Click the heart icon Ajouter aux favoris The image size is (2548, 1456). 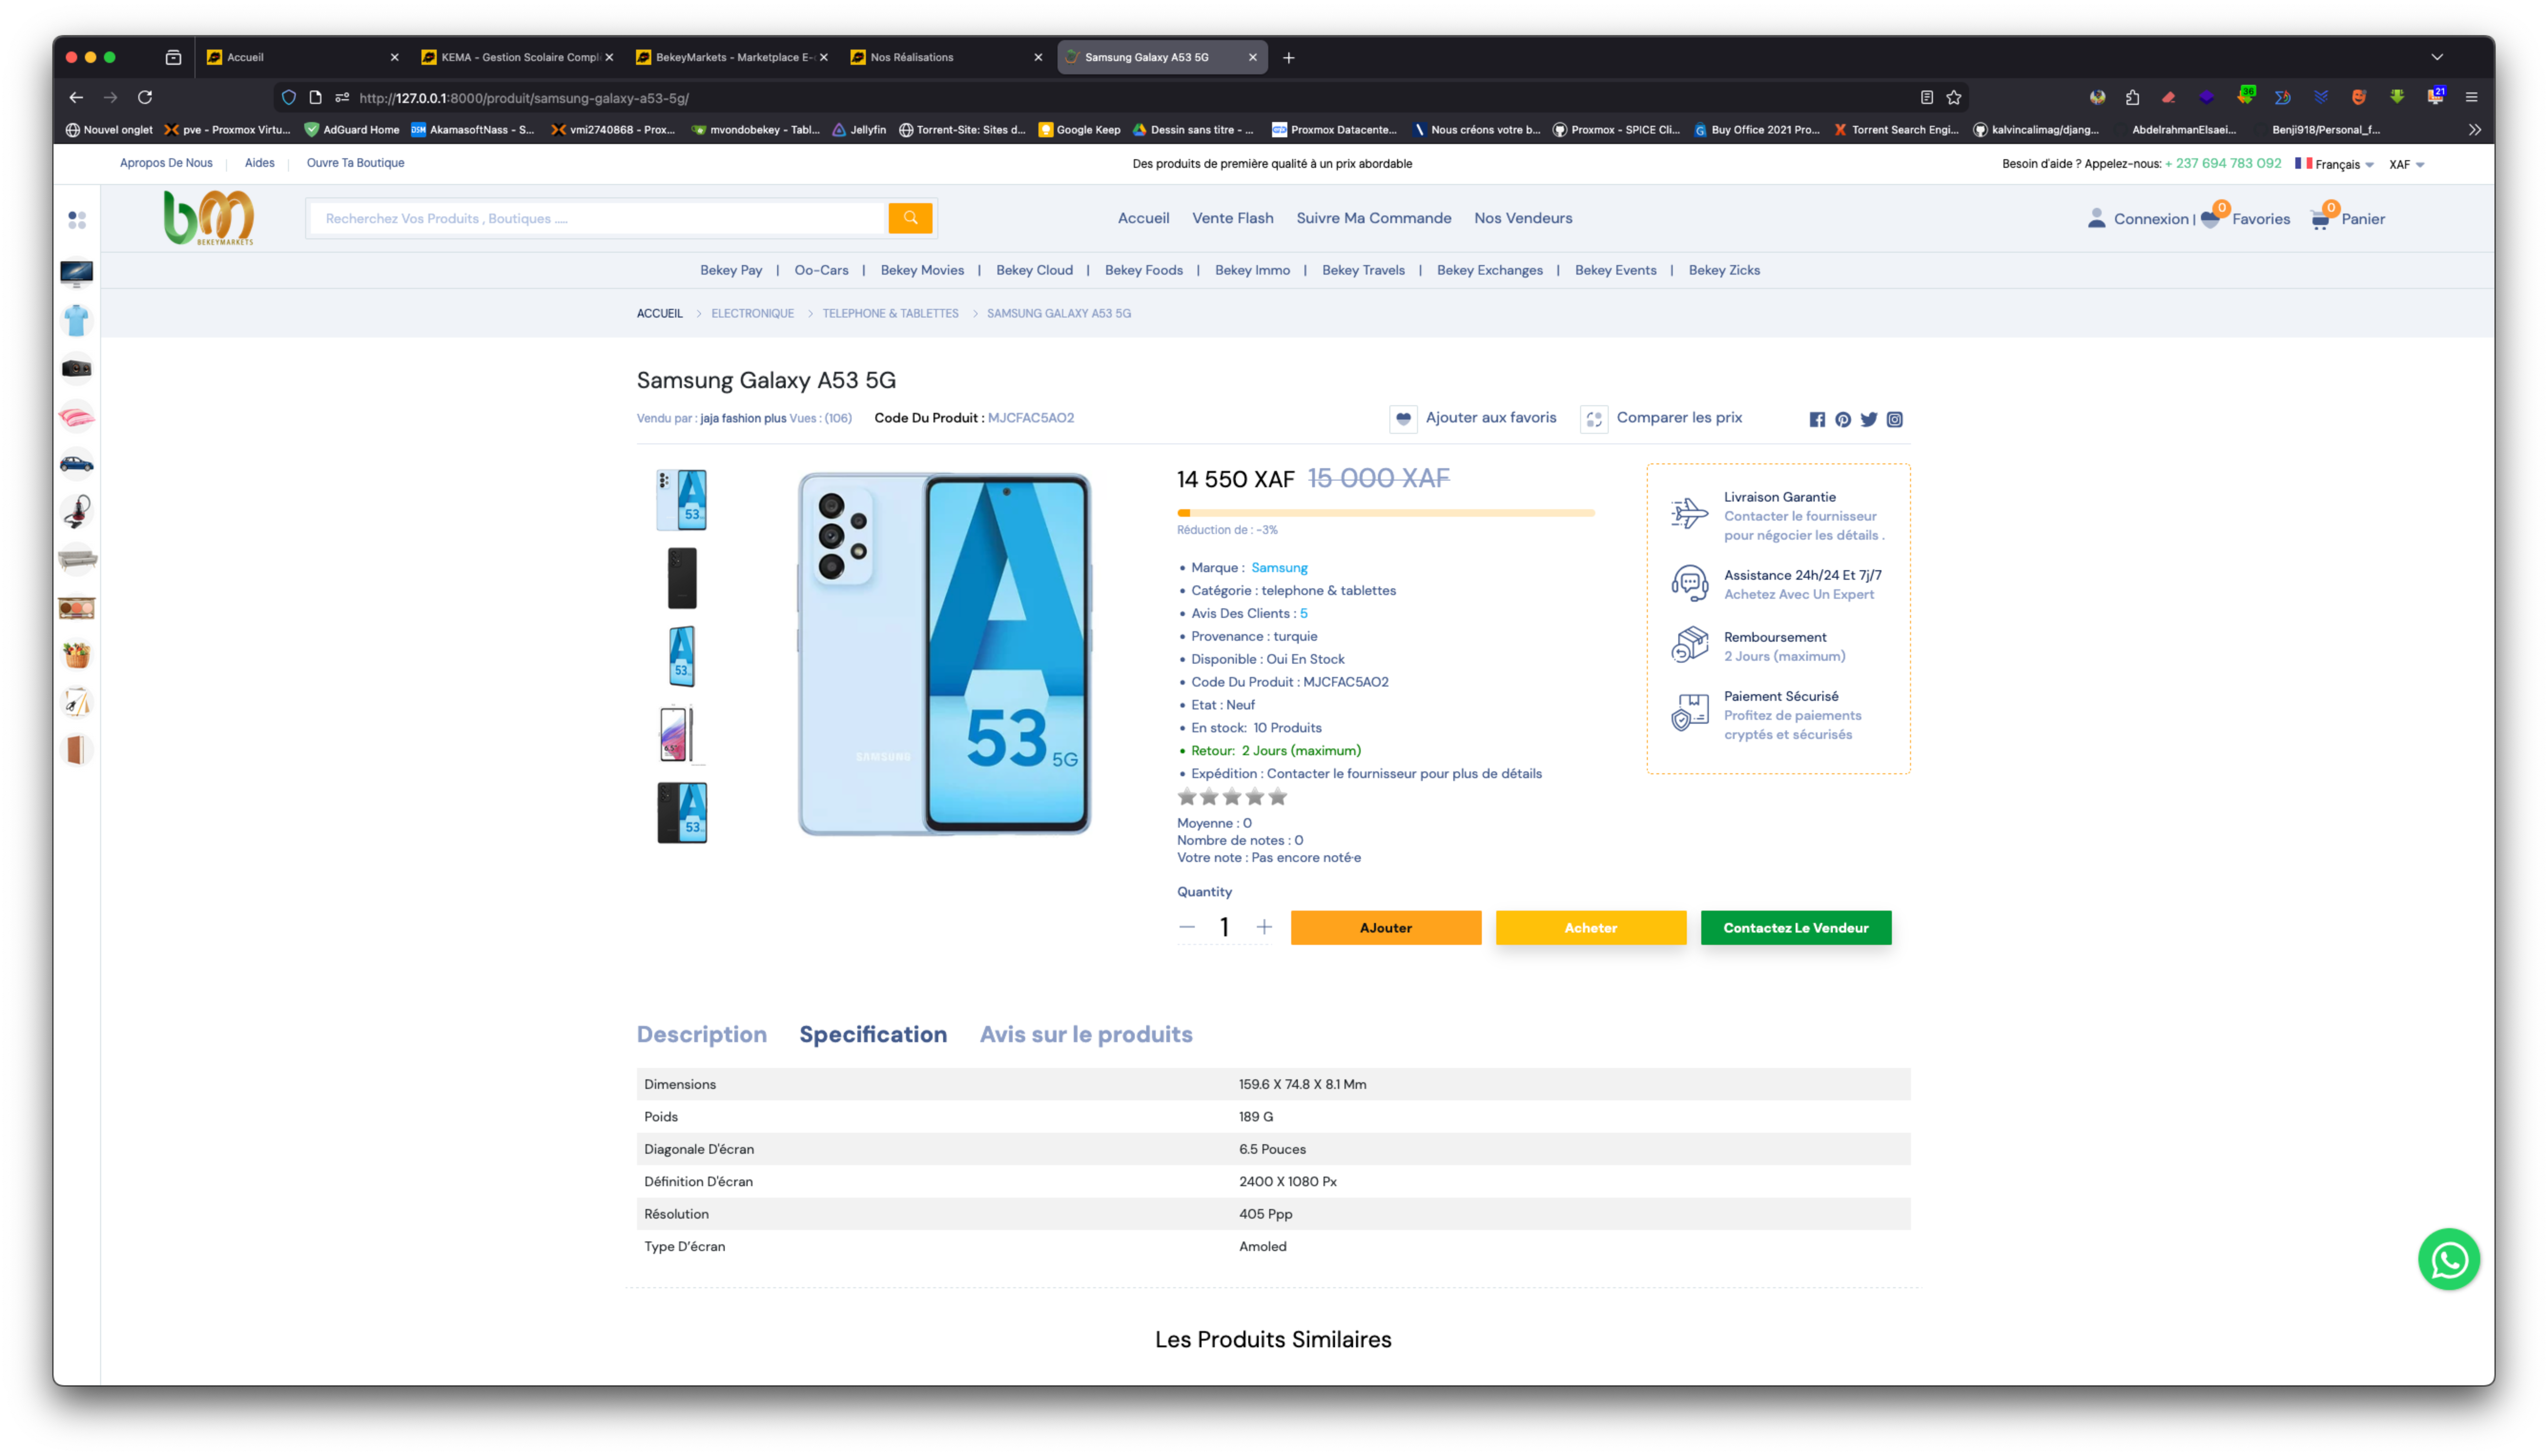tap(1403, 419)
